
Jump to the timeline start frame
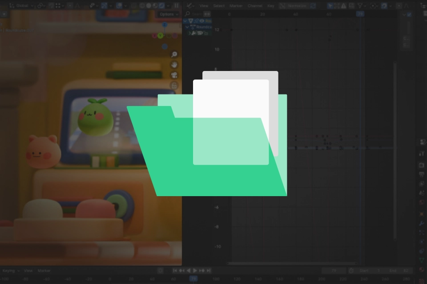point(175,270)
